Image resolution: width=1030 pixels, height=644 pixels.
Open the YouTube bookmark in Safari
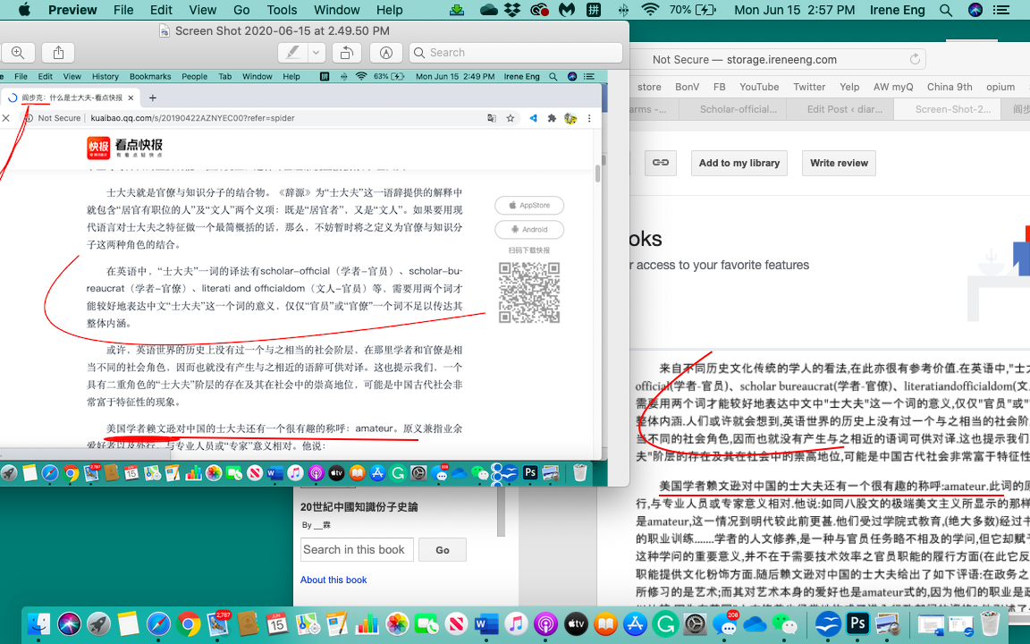point(758,87)
